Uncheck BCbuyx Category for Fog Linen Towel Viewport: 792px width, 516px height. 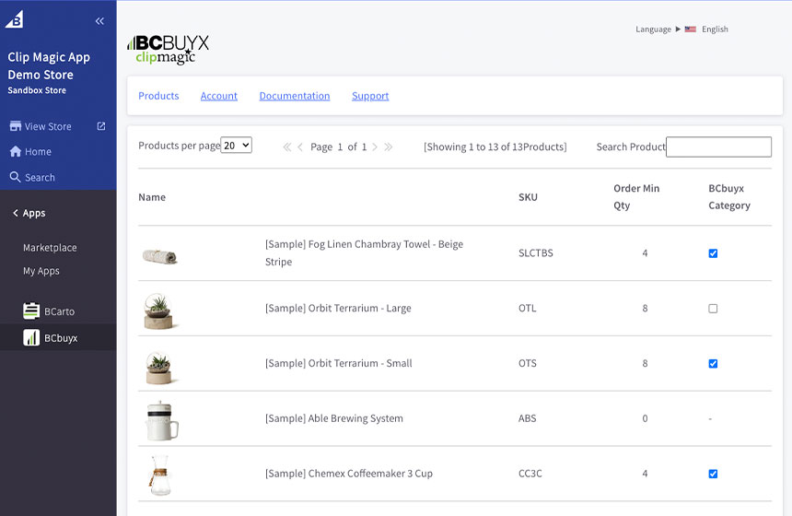pyautogui.click(x=713, y=253)
